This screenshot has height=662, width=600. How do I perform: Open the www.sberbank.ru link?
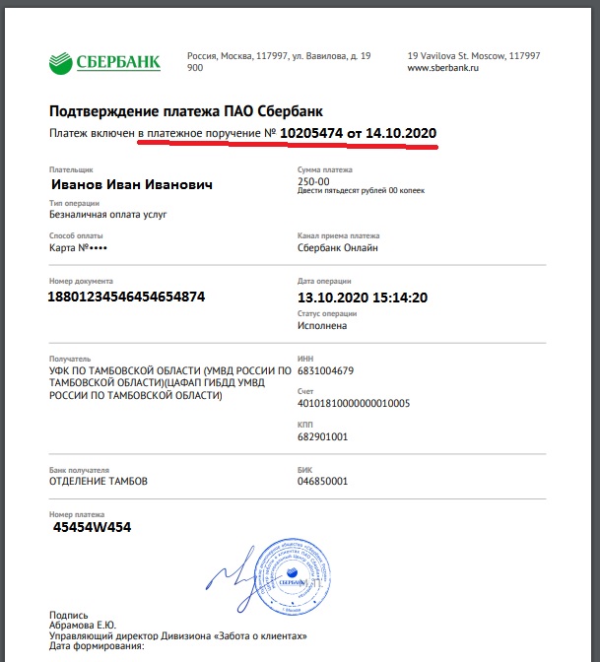(443, 68)
